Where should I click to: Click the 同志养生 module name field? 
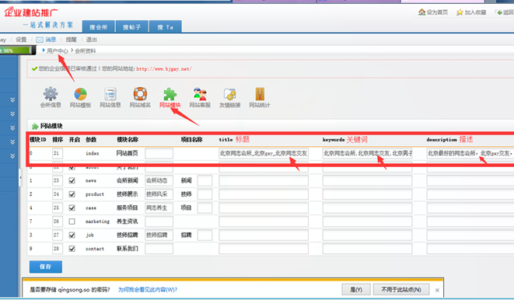coord(159,208)
